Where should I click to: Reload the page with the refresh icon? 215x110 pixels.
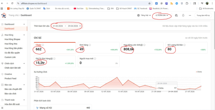click(12, 3)
